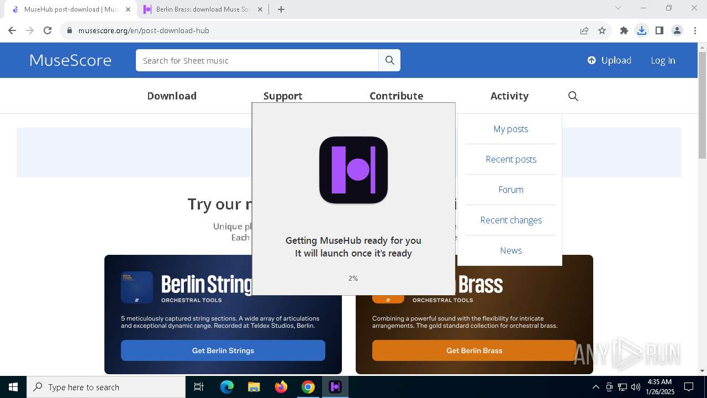The width and height of the screenshot is (707, 398).
Task: Toggle the browser side panel icon
Action: [x=659, y=30]
